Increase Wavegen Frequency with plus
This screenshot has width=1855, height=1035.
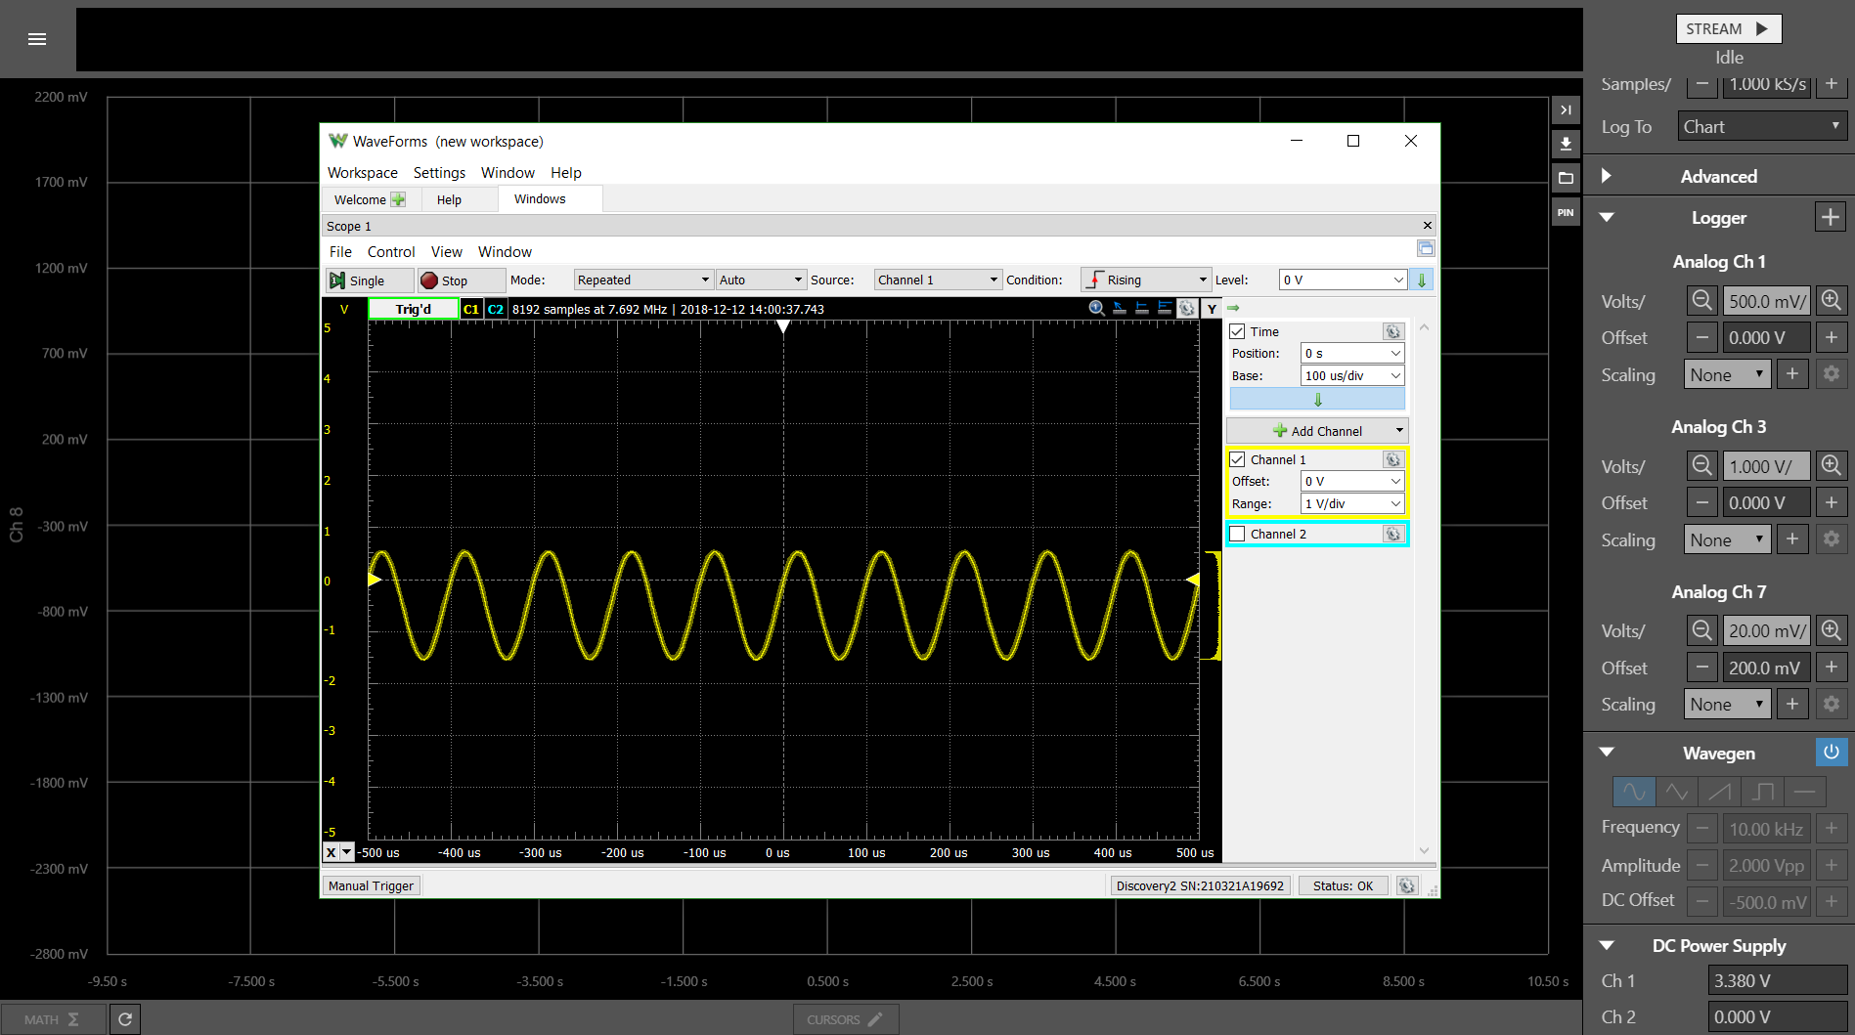pyautogui.click(x=1831, y=829)
